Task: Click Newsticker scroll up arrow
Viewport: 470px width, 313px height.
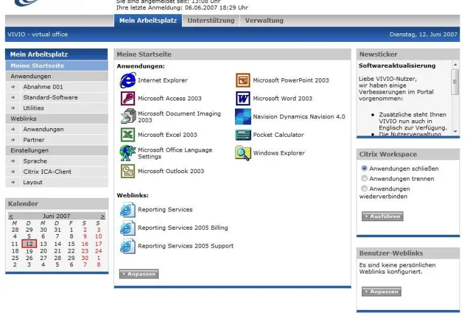Action: coord(455,65)
